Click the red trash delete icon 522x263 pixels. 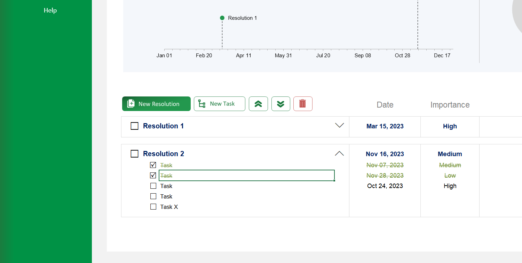[303, 104]
